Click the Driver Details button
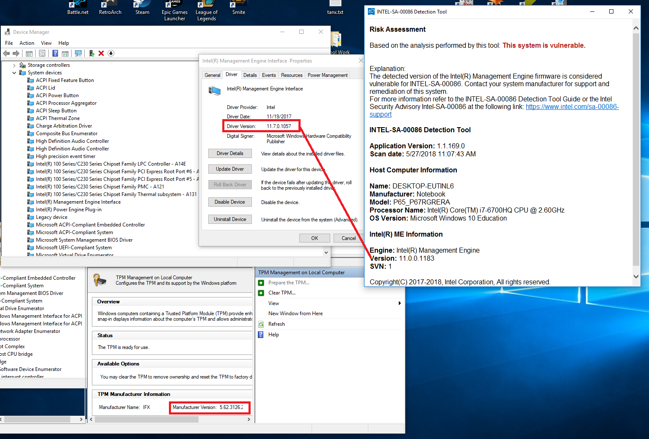The height and width of the screenshot is (439, 649). pos(230,153)
